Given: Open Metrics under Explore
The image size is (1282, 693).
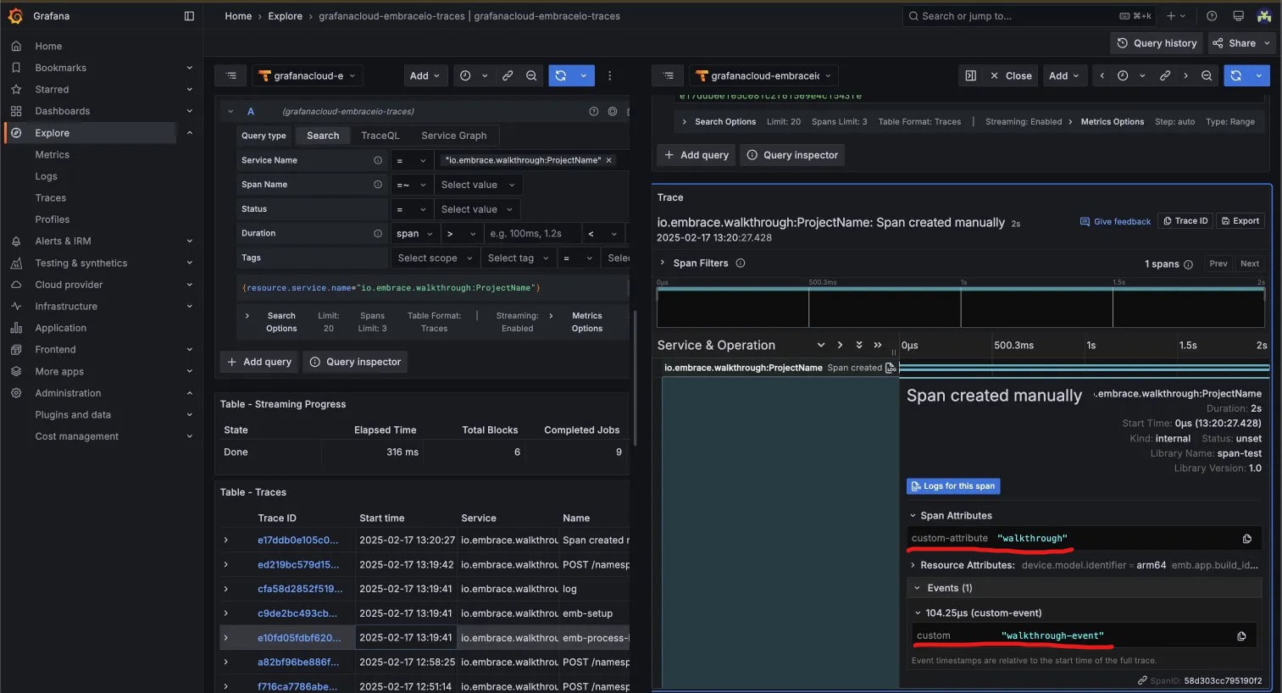Looking at the screenshot, I should coord(52,155).
